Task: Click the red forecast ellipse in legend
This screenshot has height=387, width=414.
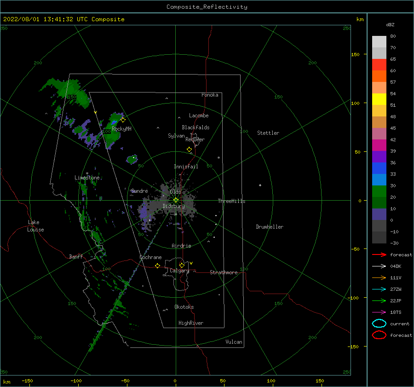Action: 379,335
